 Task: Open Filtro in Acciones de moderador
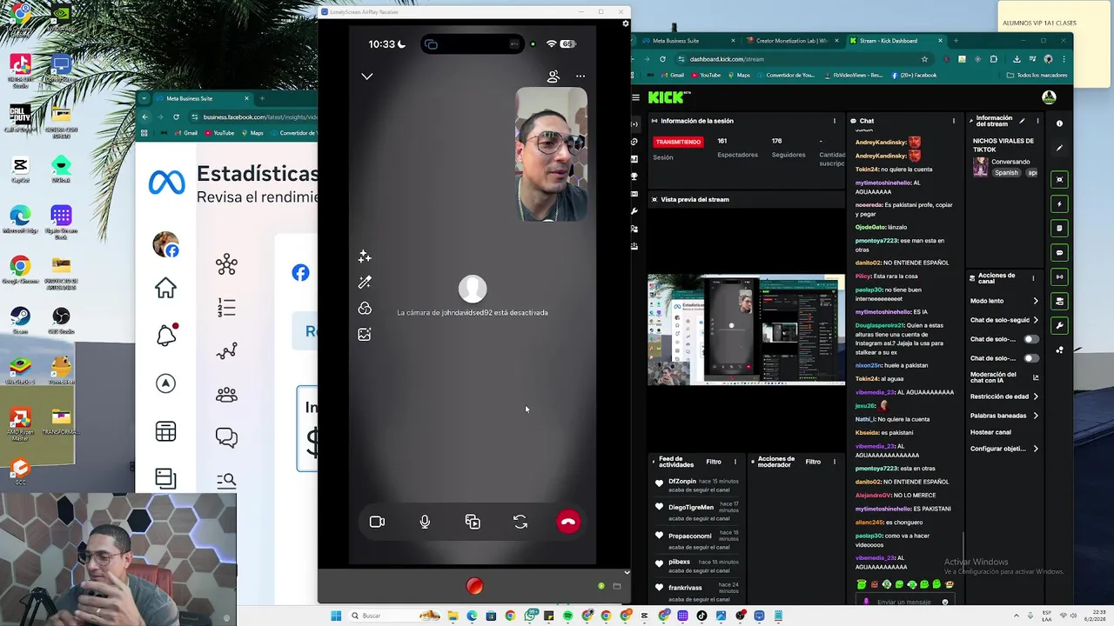pyautogui.click(x=813, y=462)
